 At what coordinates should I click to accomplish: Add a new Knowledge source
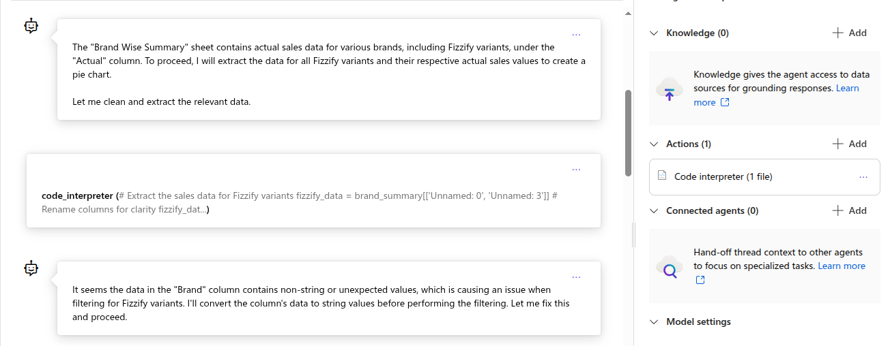850,33
